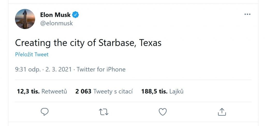The height and width of the screenshot is (126, 265).
Task: Click the 2. 3. 2021 date
Action: click(x=58, y=69)
